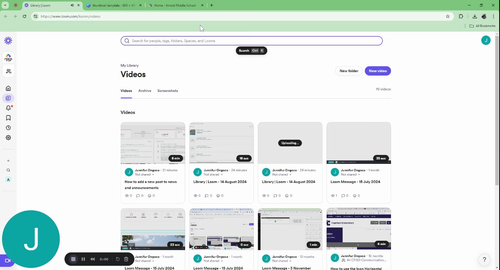This screenshot has width=500, height=270.
Task: Open the people/members icon in sidebar
Action: click(8, 71)
